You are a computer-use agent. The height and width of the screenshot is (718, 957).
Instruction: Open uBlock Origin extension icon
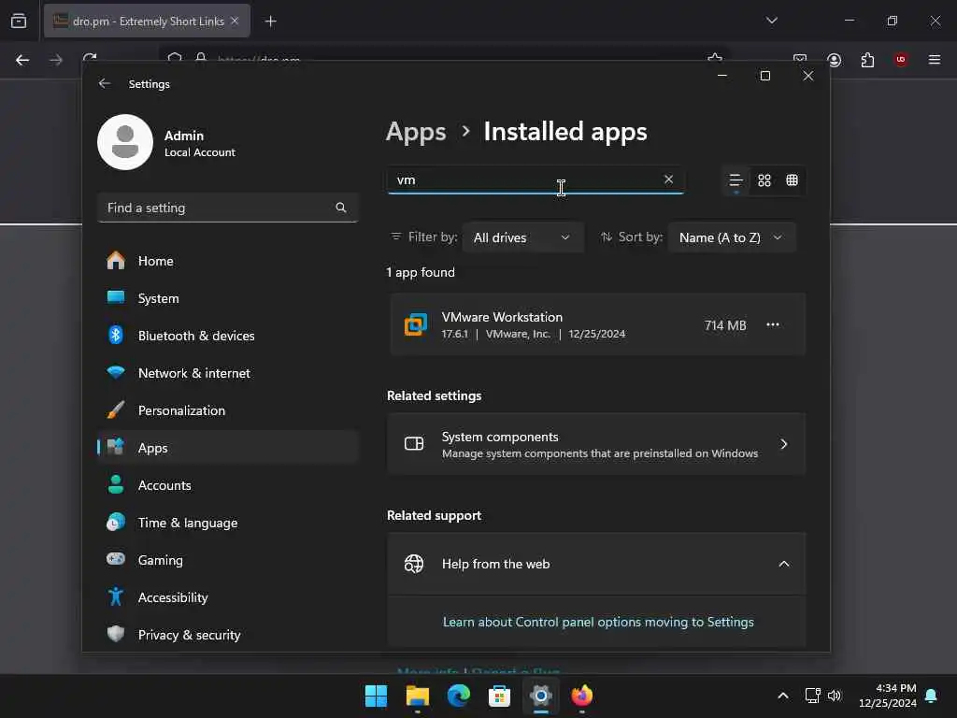(x=901, y=60)
